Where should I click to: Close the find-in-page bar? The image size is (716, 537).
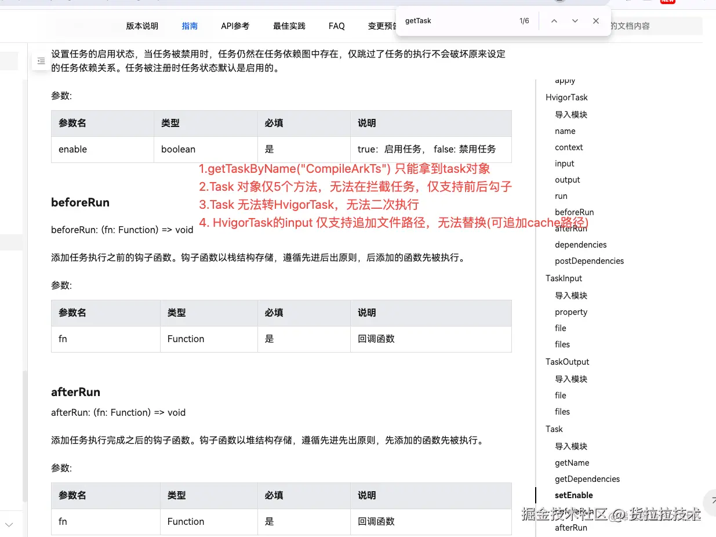595,21
